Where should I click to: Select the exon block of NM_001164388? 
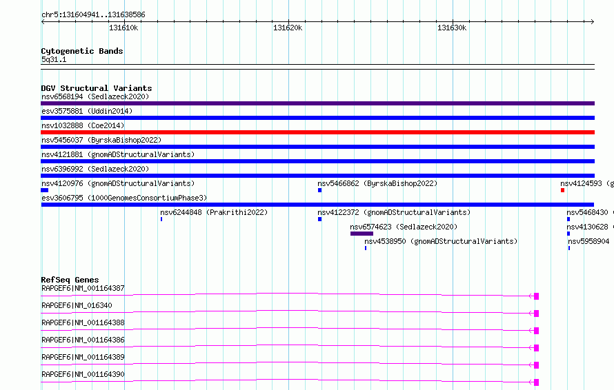point(537,331)
